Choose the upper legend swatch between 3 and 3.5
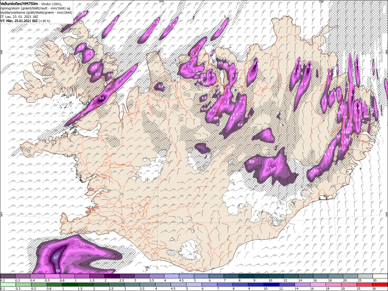Screen dimensions: 388x291 142,276
